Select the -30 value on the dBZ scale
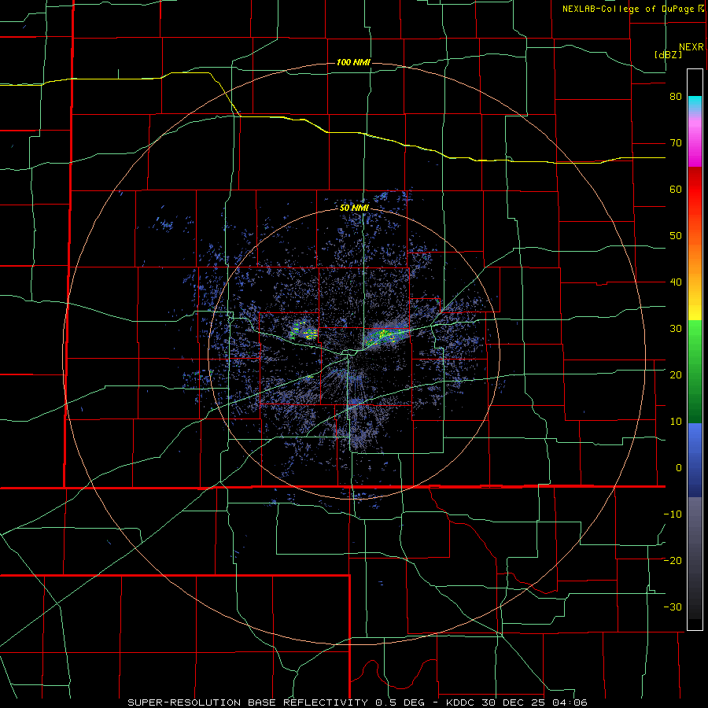This screenshot has height=708, width=708. 673,607
